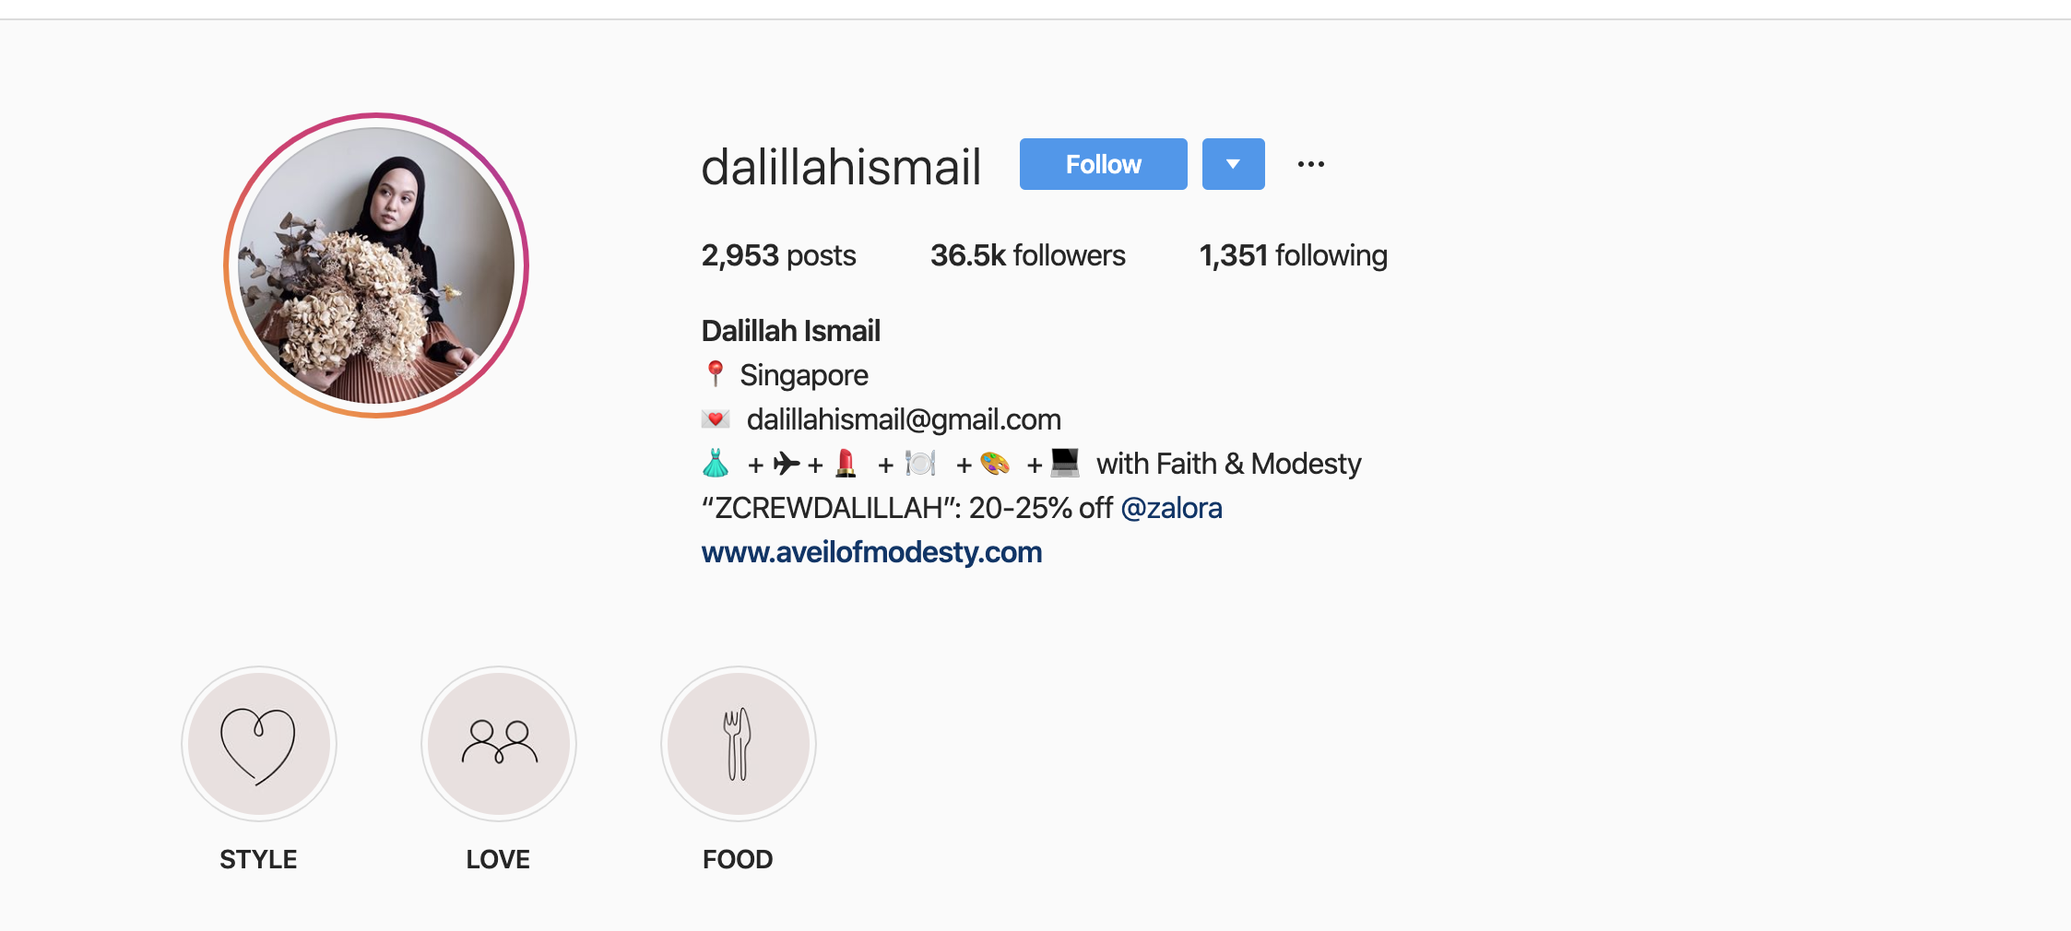Click the 2,953 posts count

[x=778, y=255]
